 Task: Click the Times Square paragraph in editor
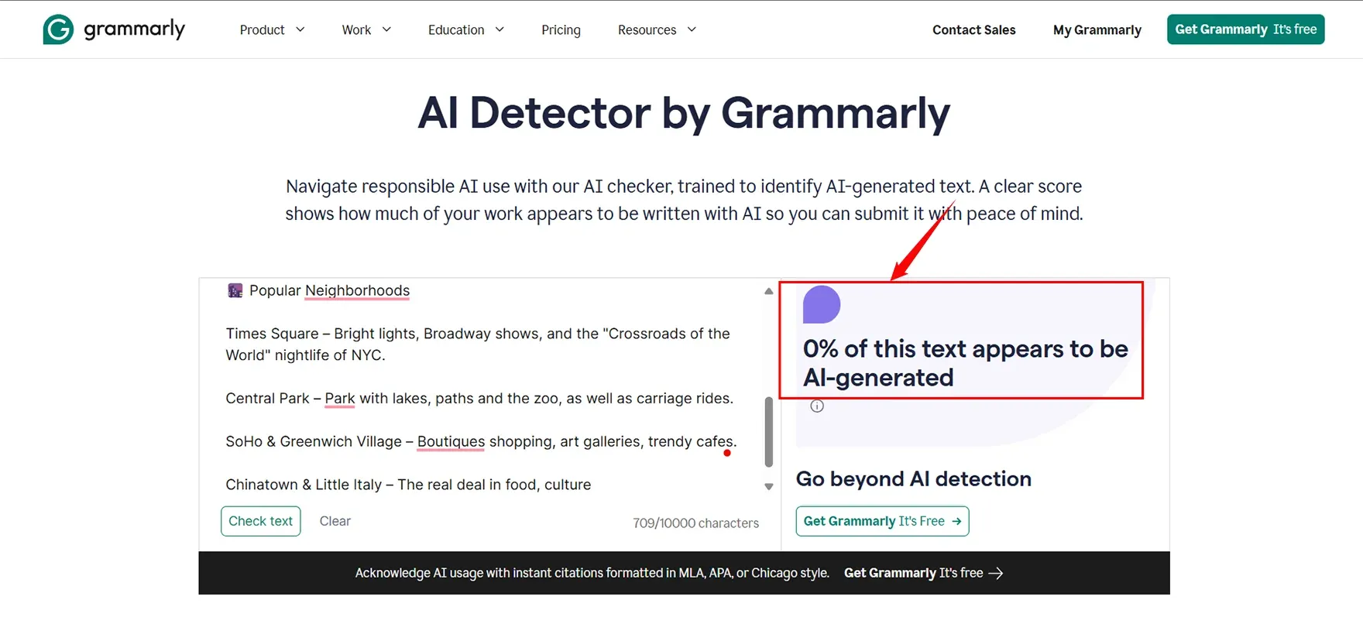click(x=478, y=345)
